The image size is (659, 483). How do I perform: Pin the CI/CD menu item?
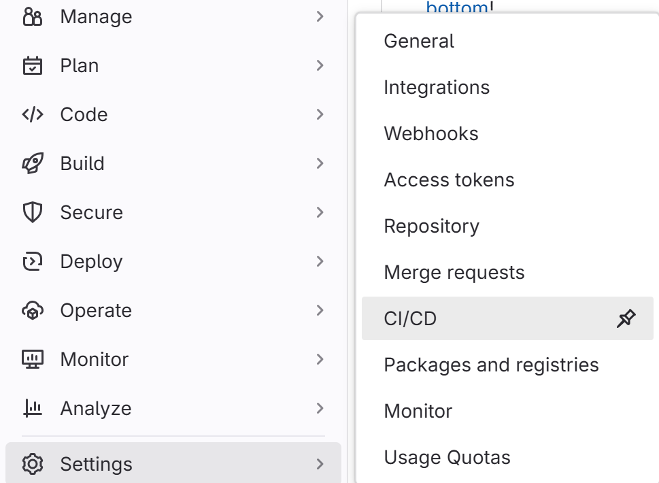pos(626,318)
